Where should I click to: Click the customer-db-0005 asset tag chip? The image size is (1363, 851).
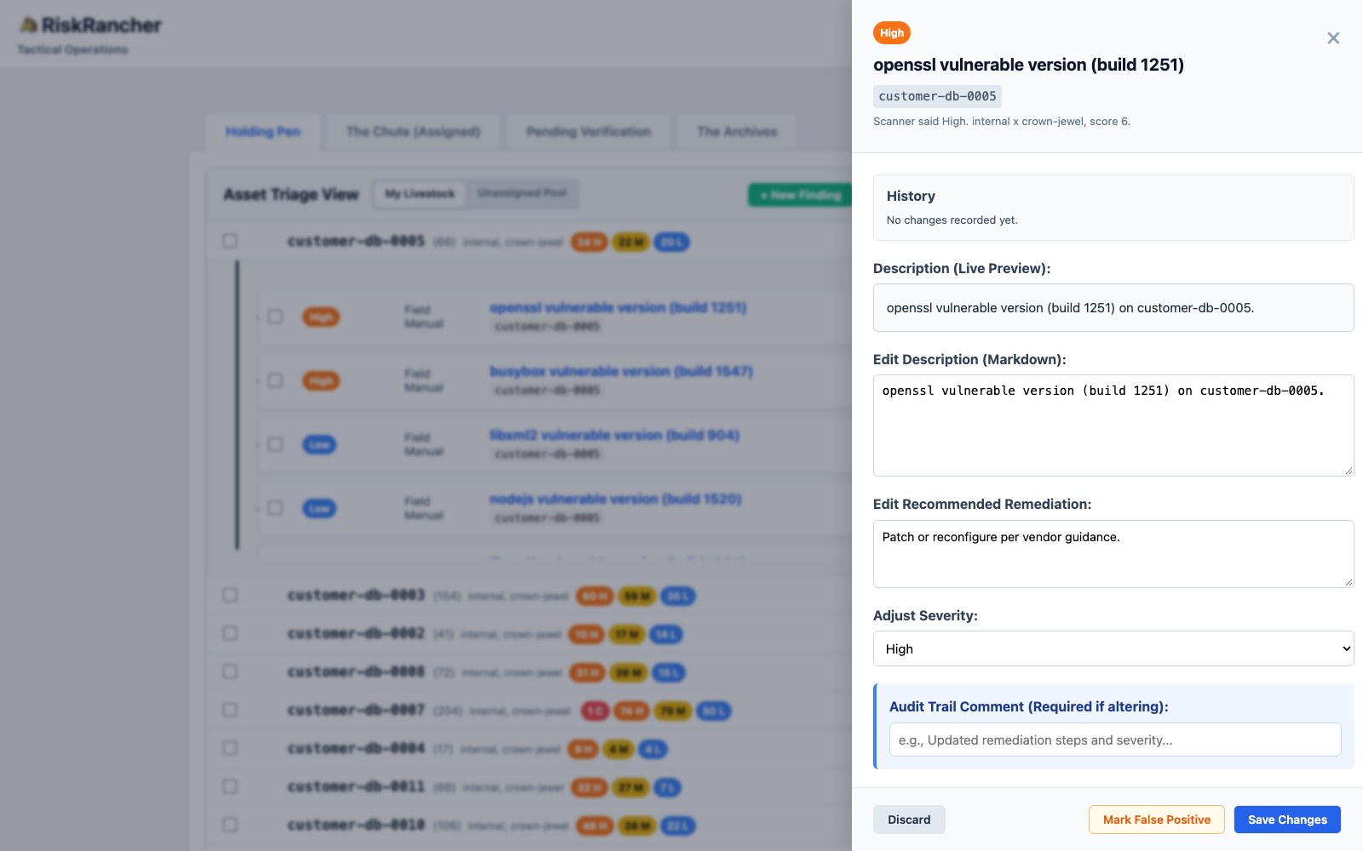tap(937, 96)
